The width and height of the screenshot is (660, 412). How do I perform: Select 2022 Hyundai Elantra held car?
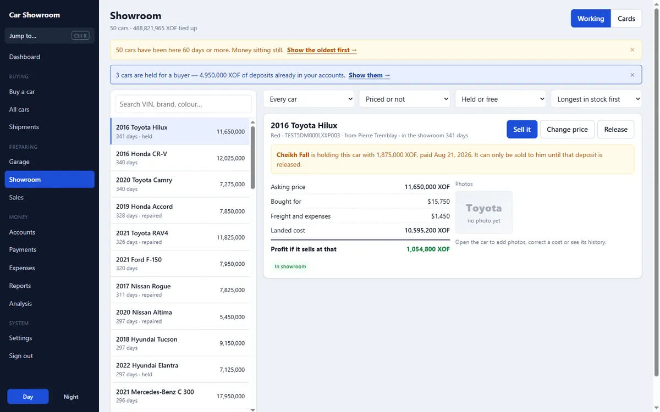(x=180, y=370)
